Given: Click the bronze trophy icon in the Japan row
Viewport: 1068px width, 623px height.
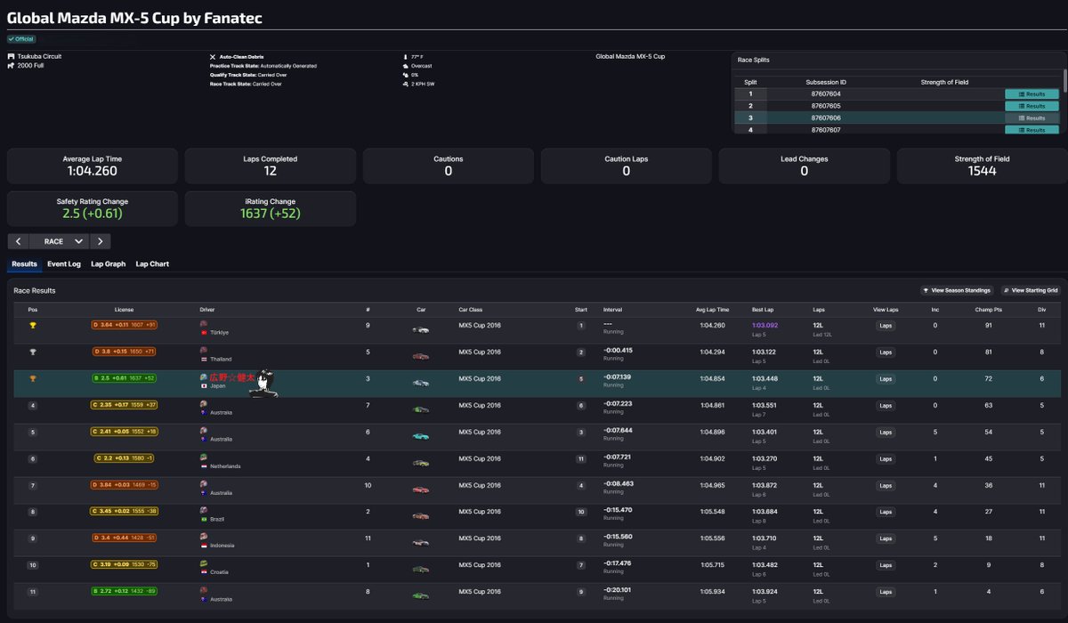Looking at the screenshot, I should point(33,379).
